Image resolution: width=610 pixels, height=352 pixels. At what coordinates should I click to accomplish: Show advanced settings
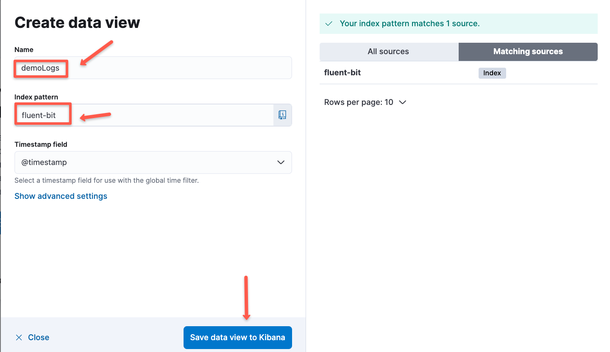click(x=61, y=196)
